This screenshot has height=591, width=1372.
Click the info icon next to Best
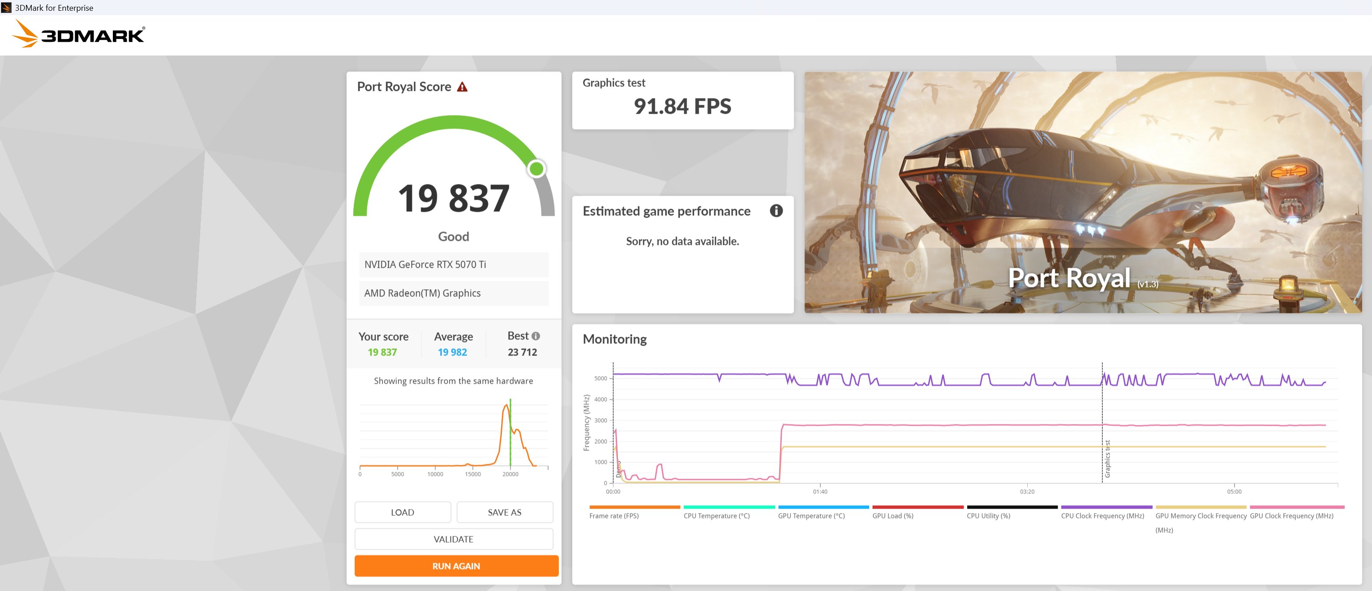(536, 336)
